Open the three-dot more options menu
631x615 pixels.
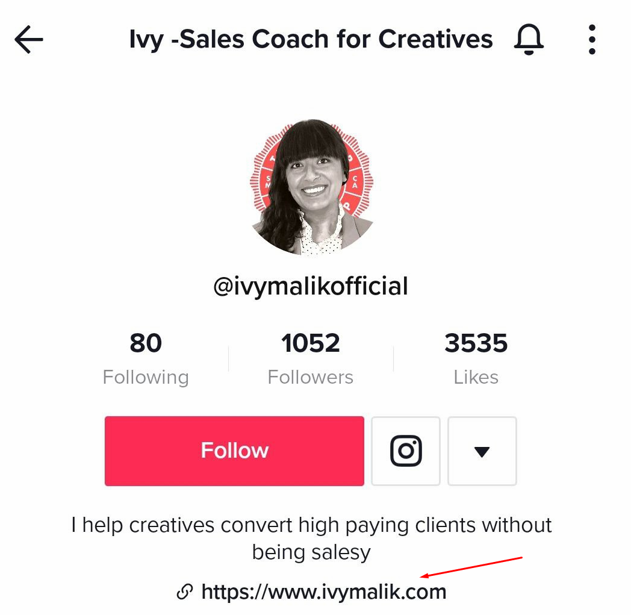591,39
